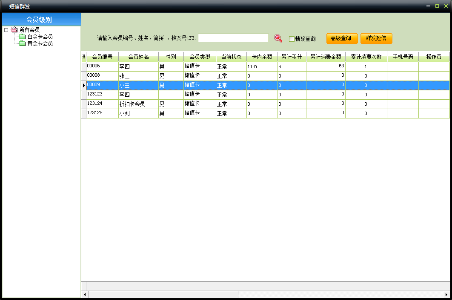
Task: Click the left arrow of horizontal scrollbar
Action: click(x=85, y=294)
